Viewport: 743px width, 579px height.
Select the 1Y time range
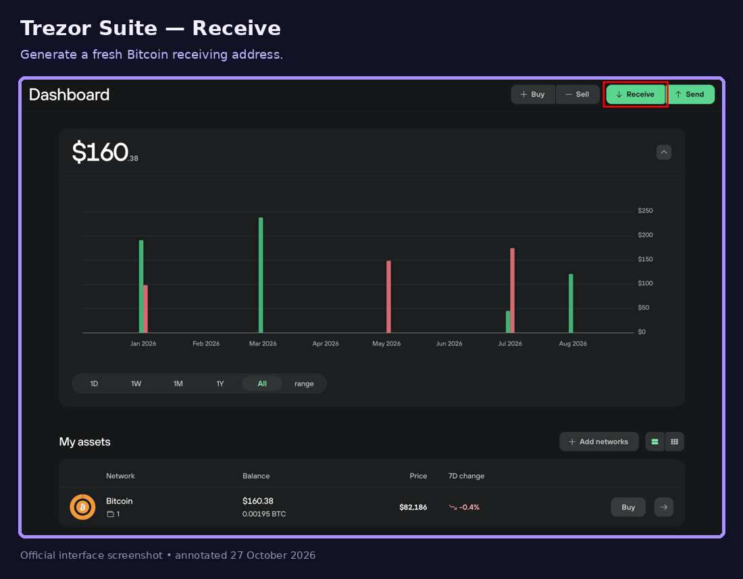pos(220,383)
